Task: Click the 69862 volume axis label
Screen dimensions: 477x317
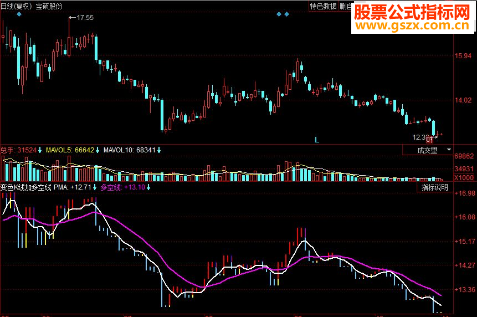Action: click(x=464, y=156)
